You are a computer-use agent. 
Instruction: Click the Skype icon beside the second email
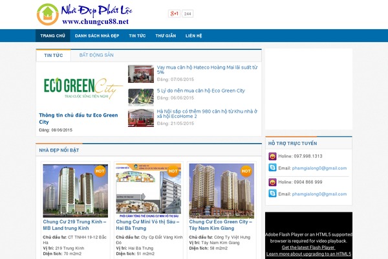[272, 194]
